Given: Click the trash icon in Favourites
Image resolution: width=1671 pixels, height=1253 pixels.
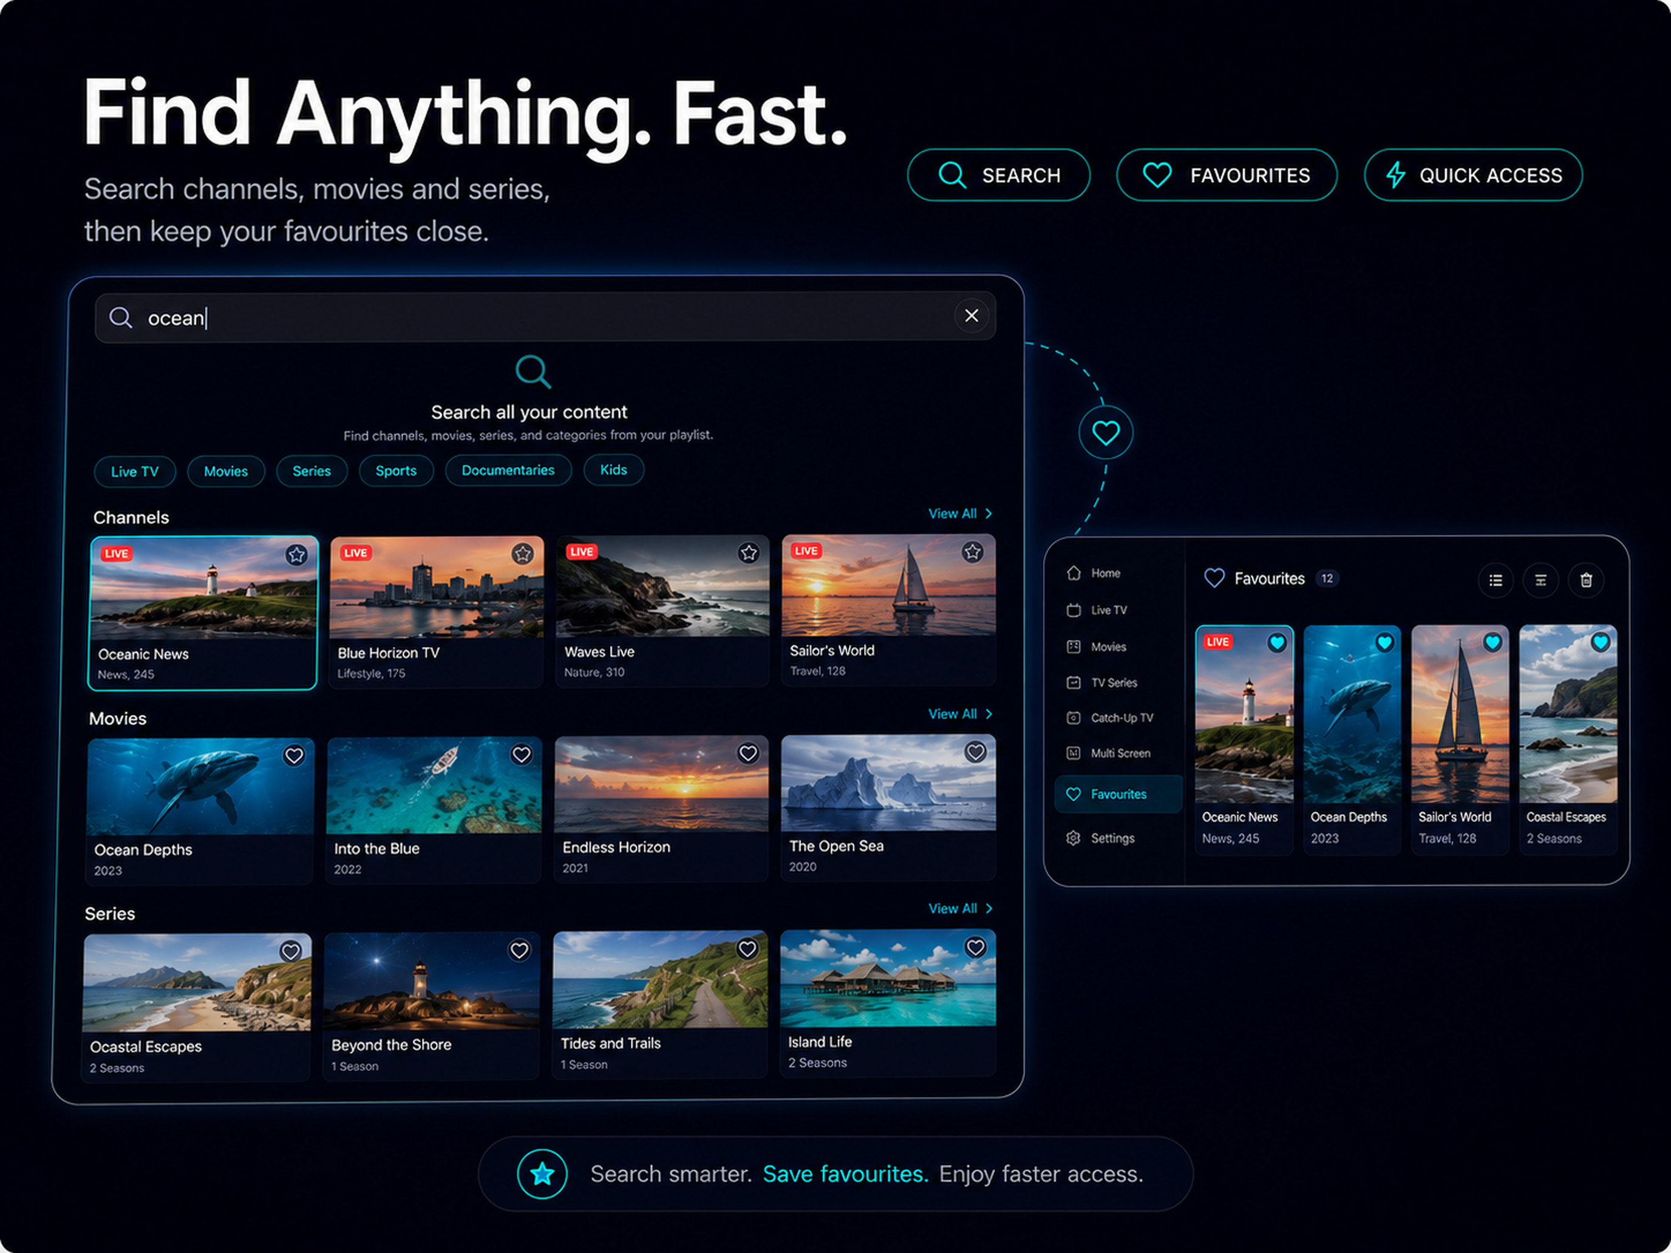Looking at the screenshot, I should tap(1587, 580).
